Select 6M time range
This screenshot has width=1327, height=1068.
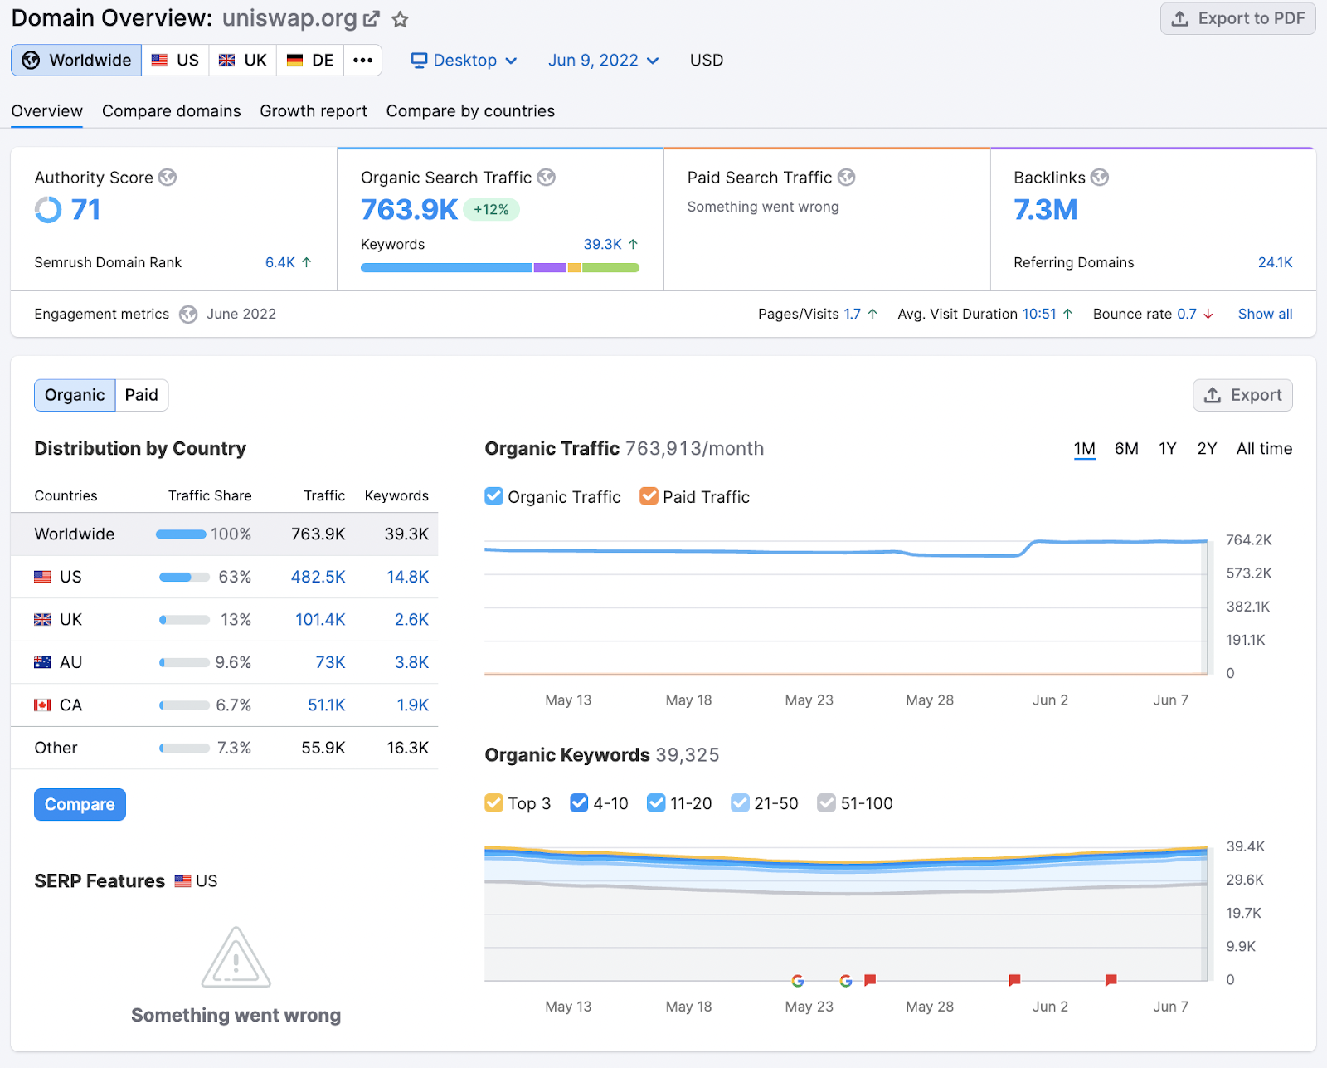tap(1126, 449)
